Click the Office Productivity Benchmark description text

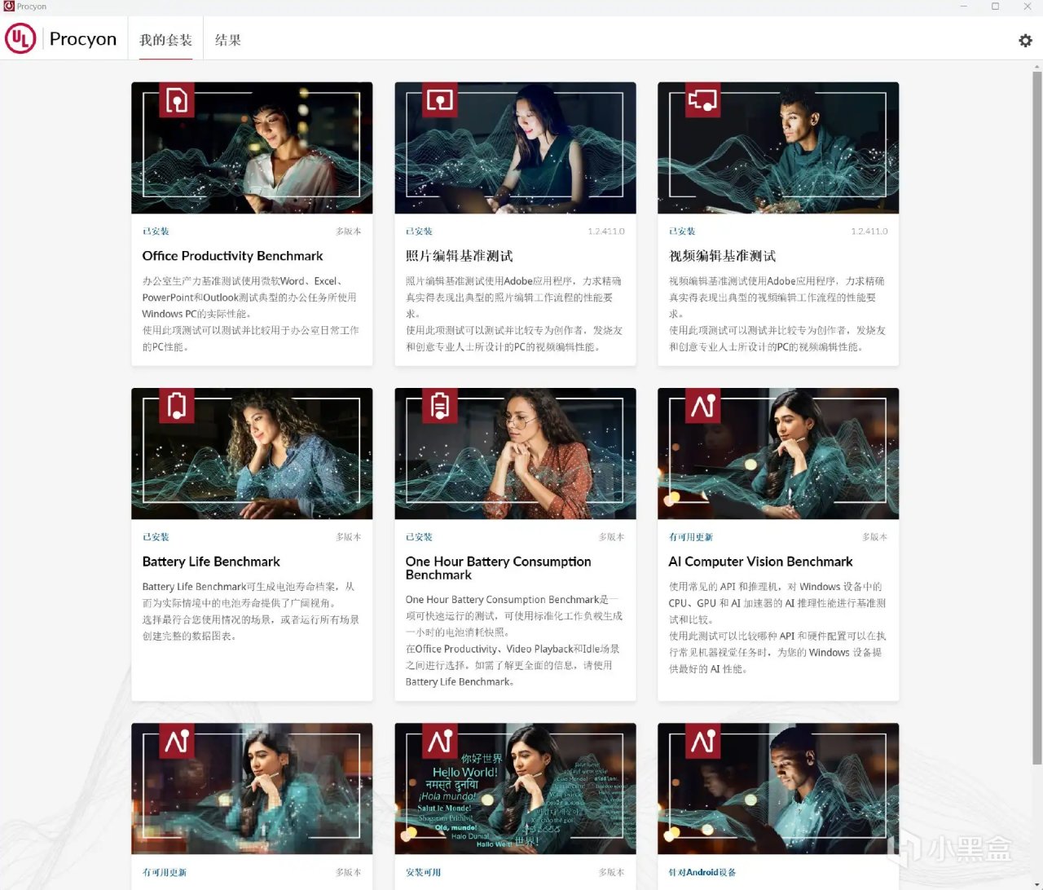coord(251,314)
